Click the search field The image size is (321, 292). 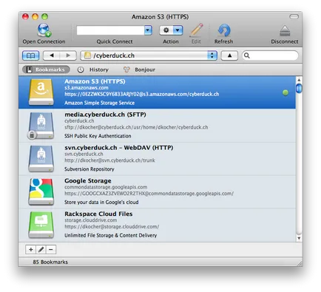(270, 55)
